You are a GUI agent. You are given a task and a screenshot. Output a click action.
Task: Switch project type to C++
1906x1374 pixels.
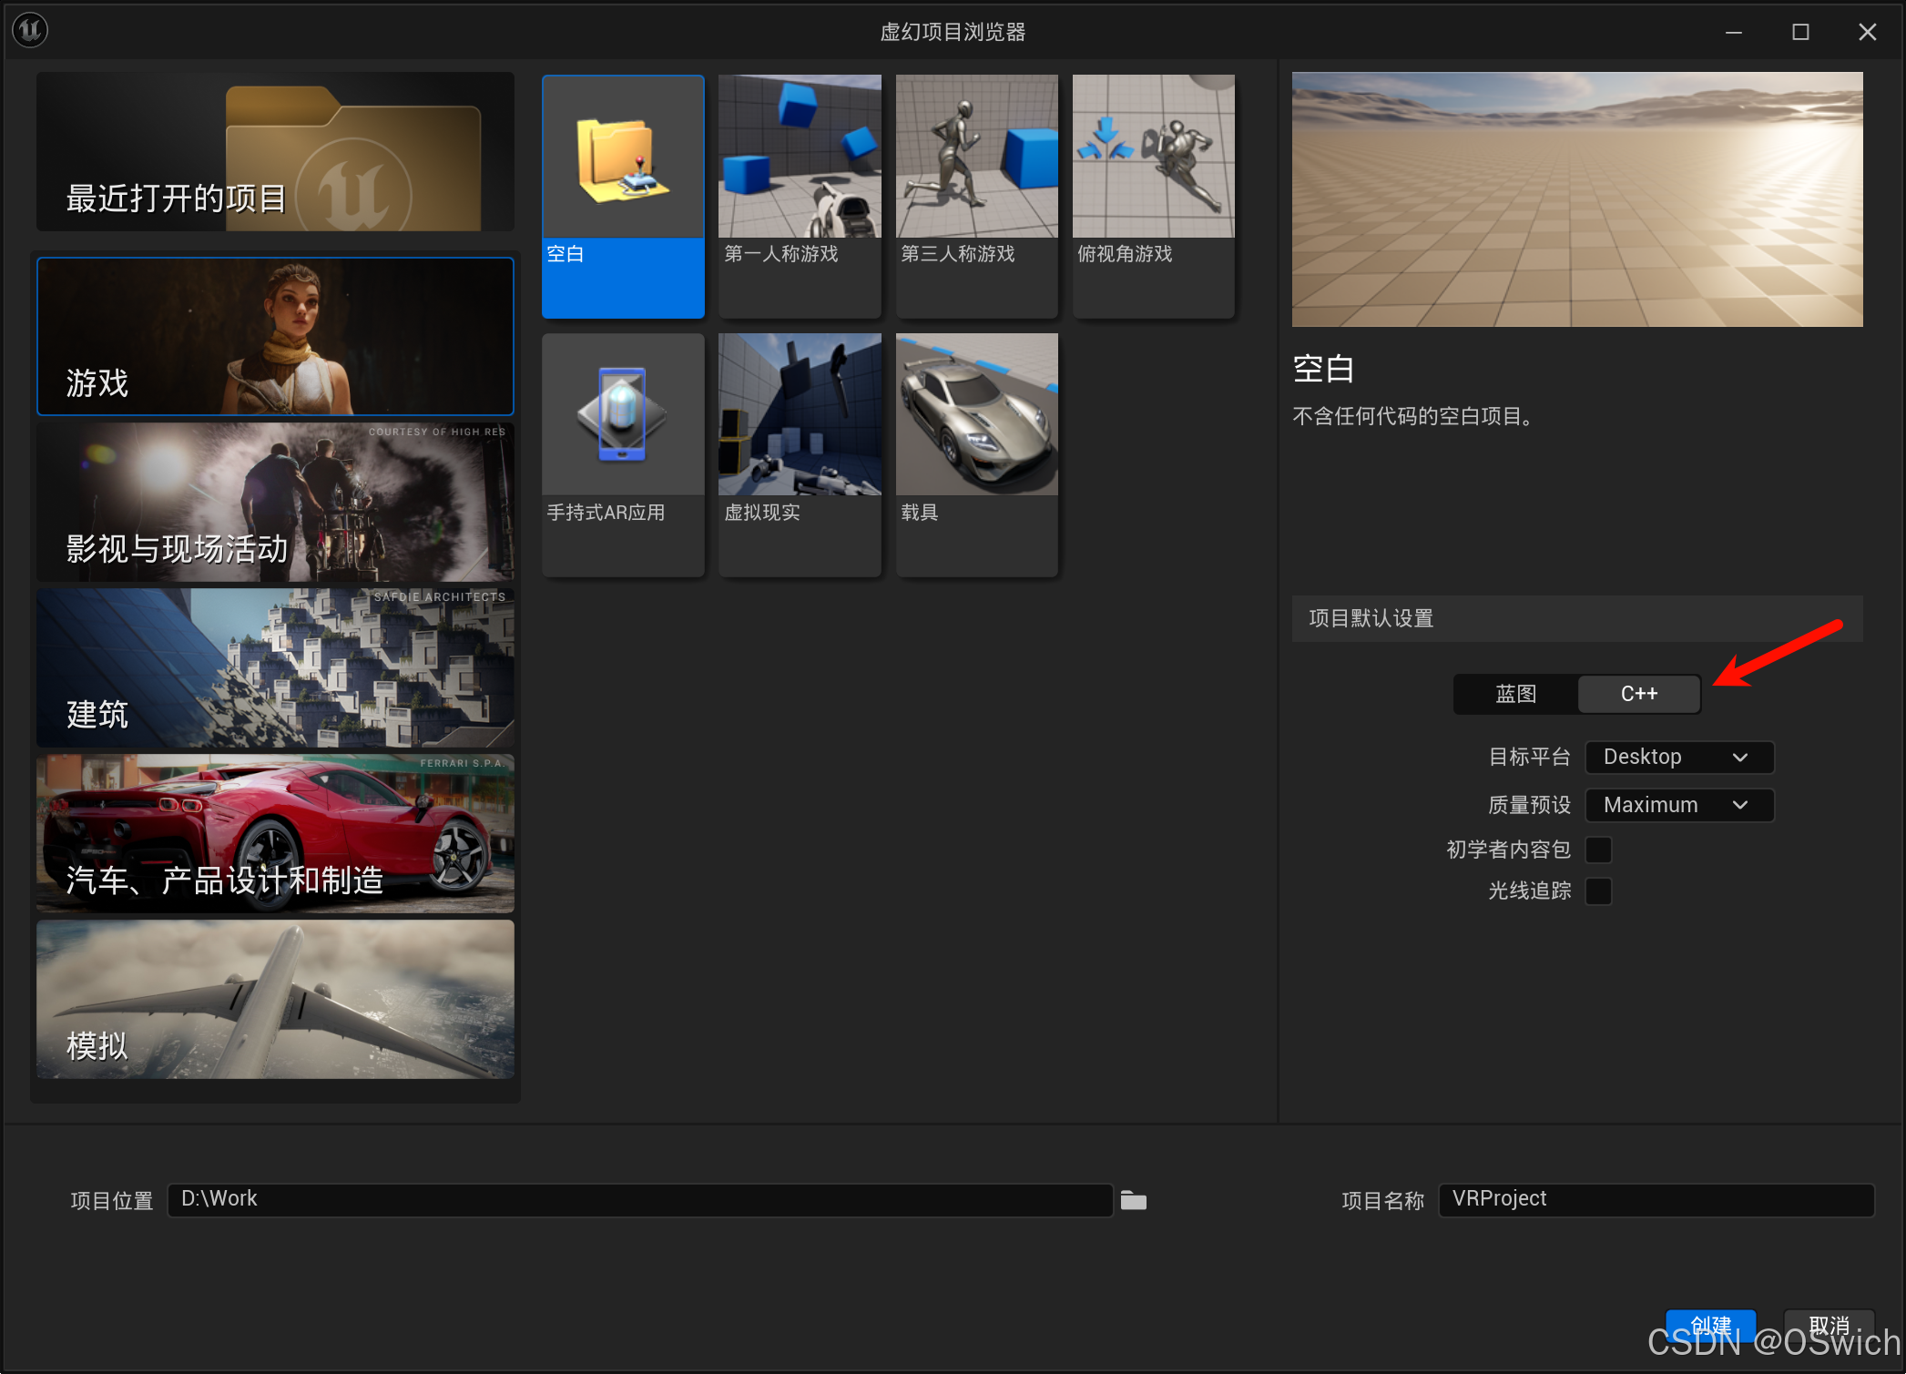pyautogui.click(x=1638, y=694)
